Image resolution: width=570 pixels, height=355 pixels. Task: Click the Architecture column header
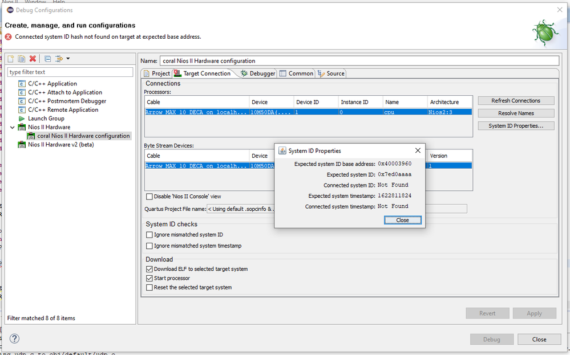(x=450, y=102)
